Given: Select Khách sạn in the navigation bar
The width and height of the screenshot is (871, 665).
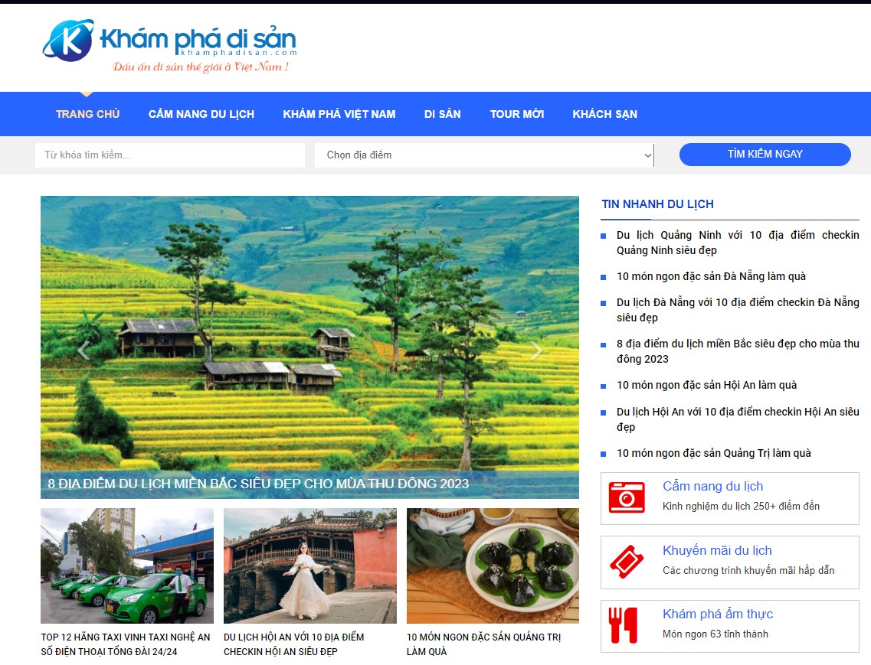Looking at the screenshot, I should 605,114.
